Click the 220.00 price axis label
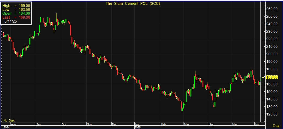This screenshot has height=129, width=283. pyautogui.click(x=272, y=39)
